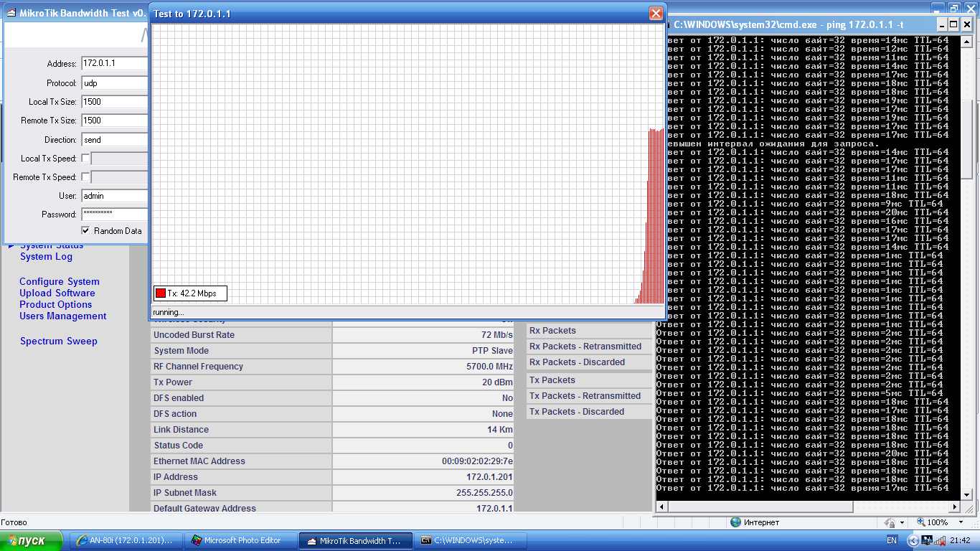The height and width of the screenshot is (551, 980).
Task: Click the System Mode value PTP Slave
Action: click(x=493, y=351)
